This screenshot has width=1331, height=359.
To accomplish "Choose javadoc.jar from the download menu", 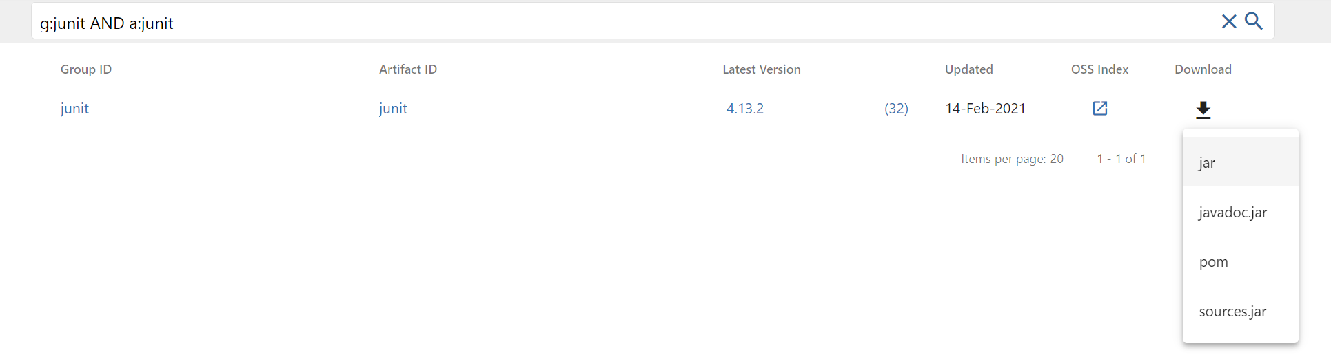I will tap(1232, 213).
